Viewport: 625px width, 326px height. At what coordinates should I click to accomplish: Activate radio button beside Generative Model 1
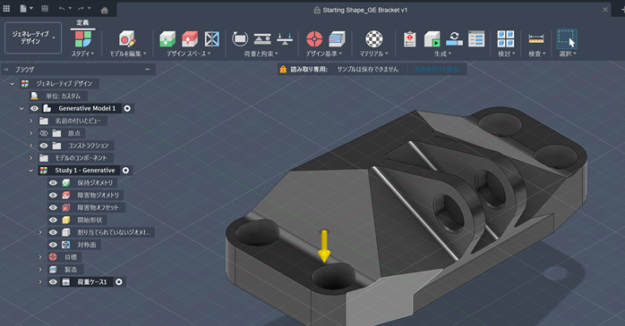[127, 108]
